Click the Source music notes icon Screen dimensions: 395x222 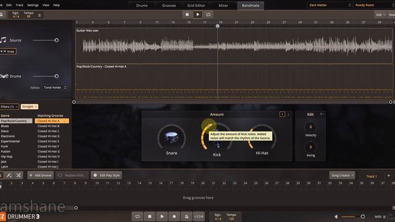click(x=3, y=40)
